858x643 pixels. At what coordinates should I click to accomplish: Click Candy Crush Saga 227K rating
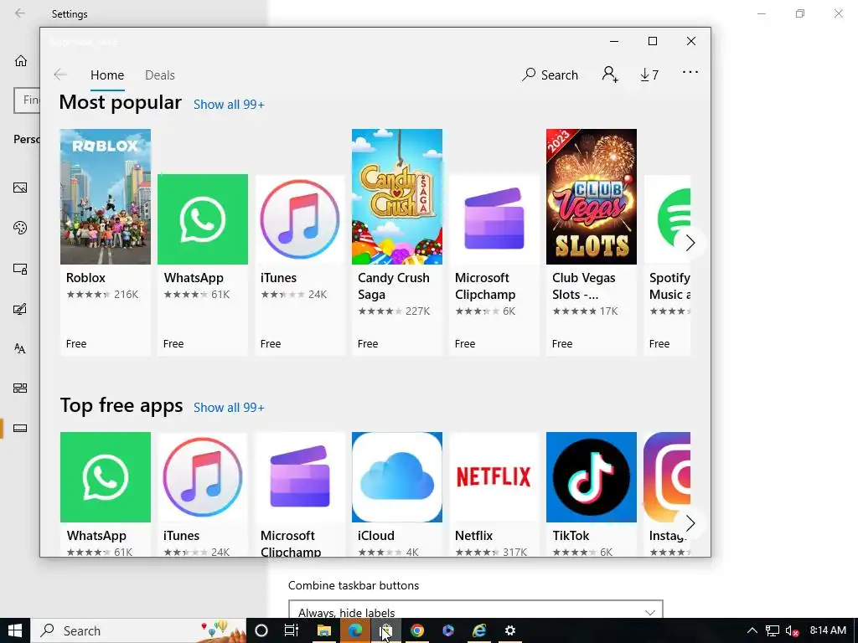(394, 311)
